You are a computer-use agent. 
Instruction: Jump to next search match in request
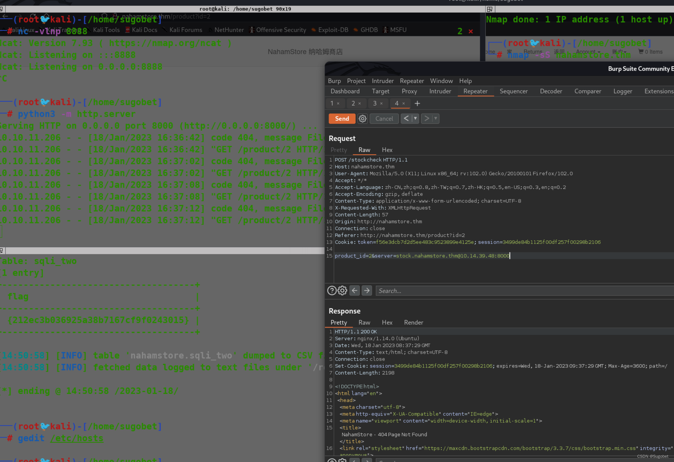[367, 291]
